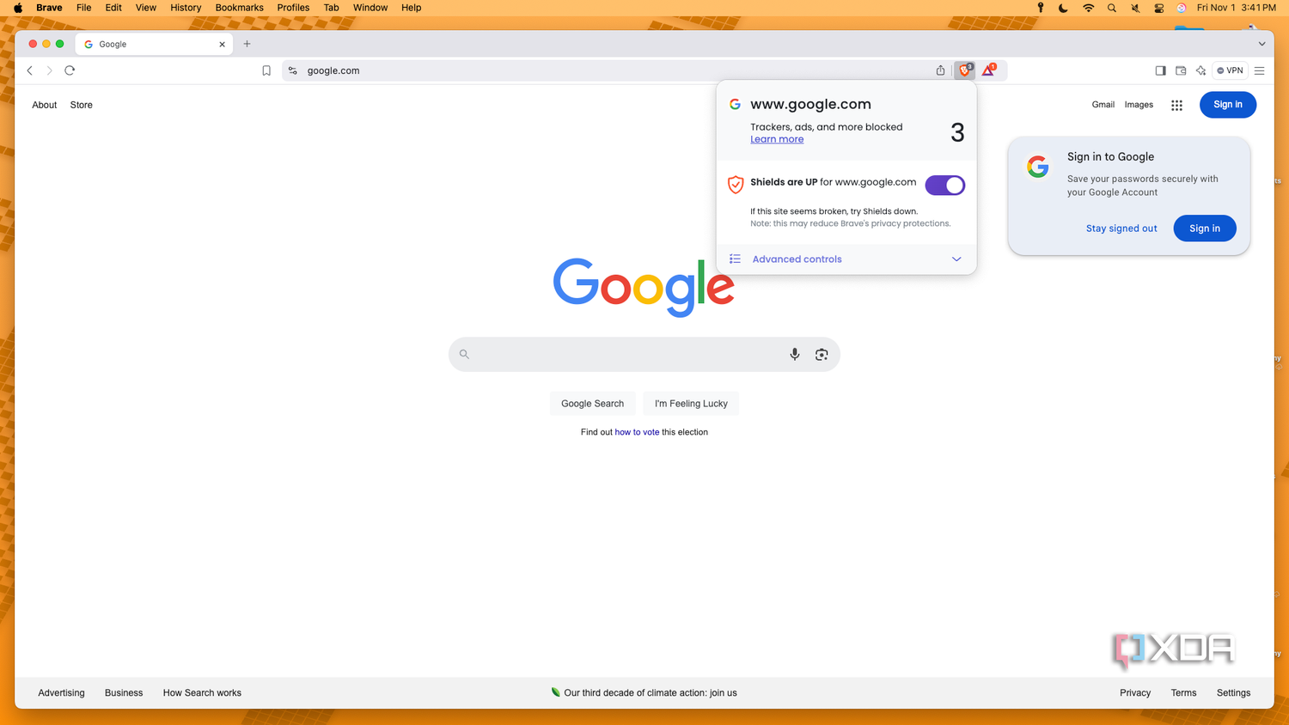Open the Brave hamburger menu
The height and width of the screenshot is (725, 1289).
[1260, 70]
